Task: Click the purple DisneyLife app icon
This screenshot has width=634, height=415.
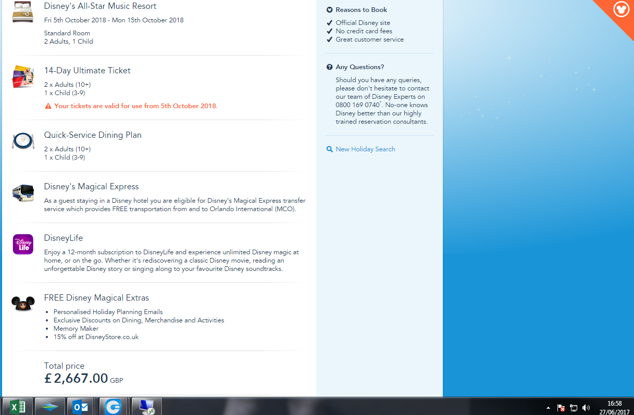Action: coord(23,244)
